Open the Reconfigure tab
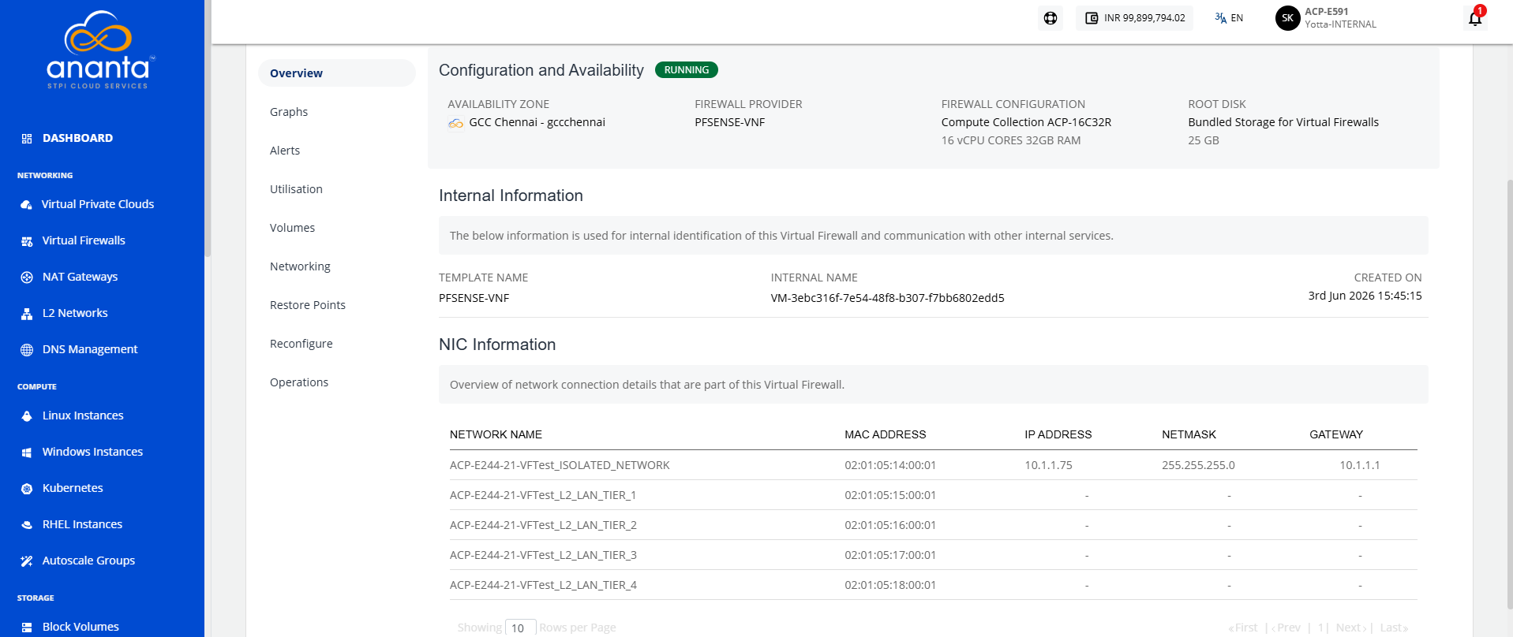The height and width of the screenshot is (637, 1513). pyautogui.click(x=301, y=344)
